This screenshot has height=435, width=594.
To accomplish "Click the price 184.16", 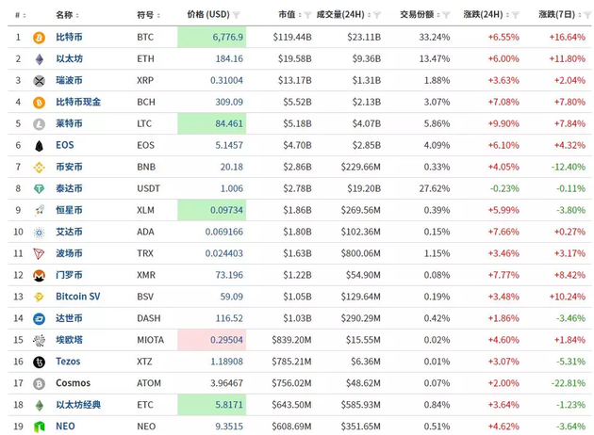I will coord(229,58).
